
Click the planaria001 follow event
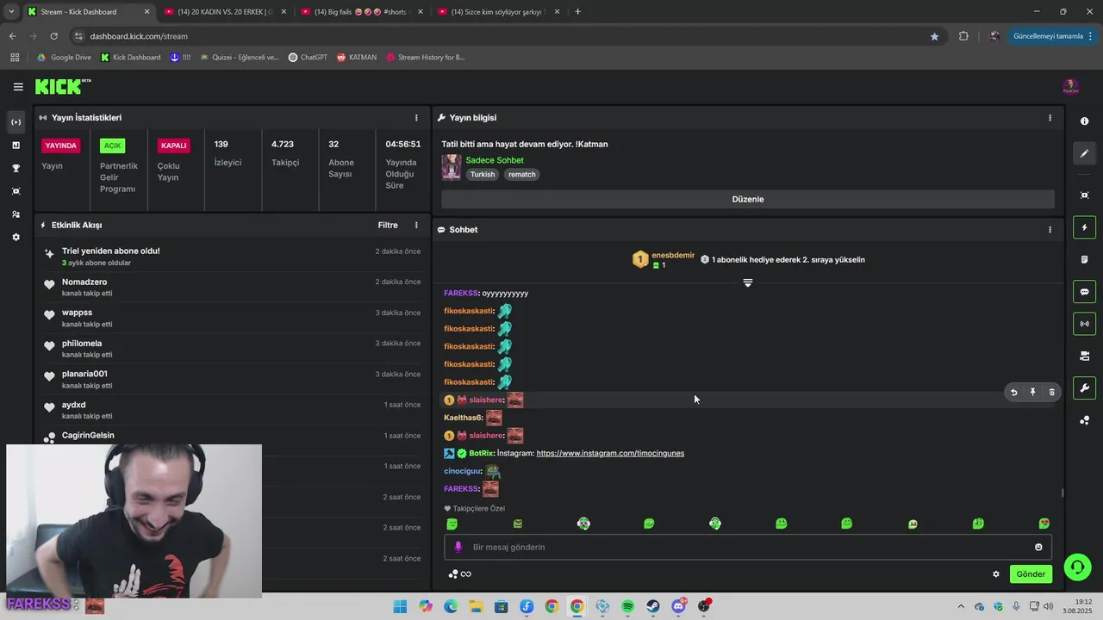click(232, 379)
